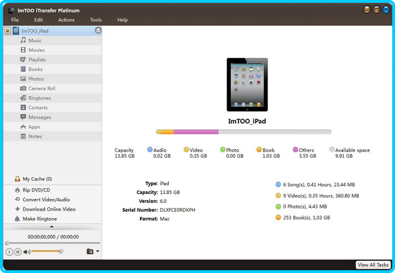395x273 pixels.
Task: Click the '0 Photo(s), 4.43 MB' text
Action: click(305, 207)
